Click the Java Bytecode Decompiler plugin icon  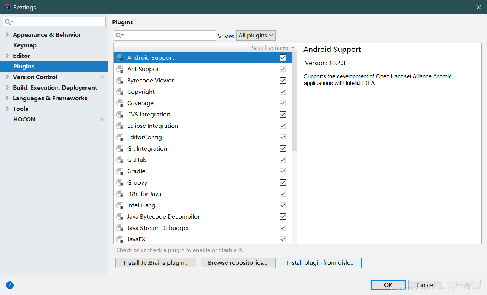[x=120, y=217]
